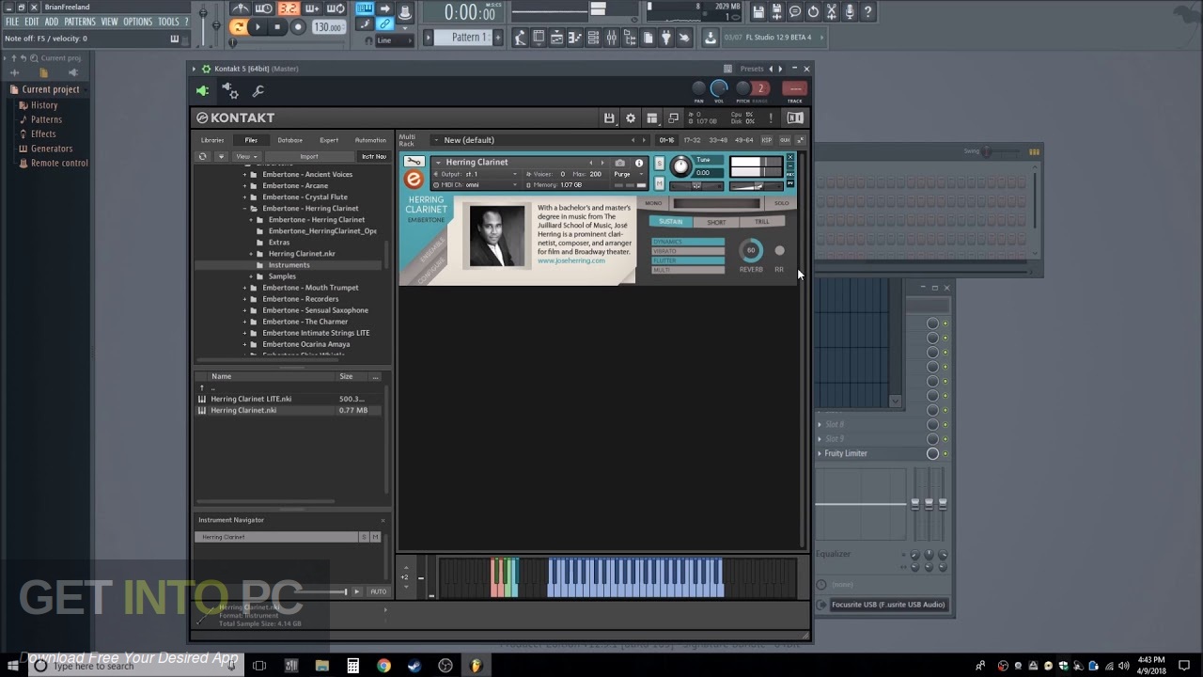Open FL Studio Line snap dropdown

pyautogui.click(x=393, y=40)
